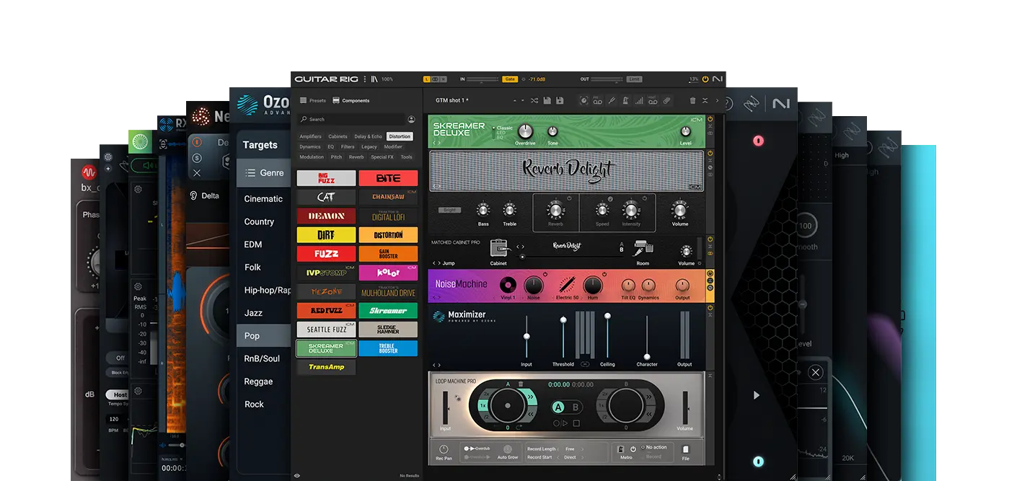Image resolution: width=1017 pixels, height=481 pixels.
Task: Click the user profile icon beside Search field
Action: [x=411, y=119]
